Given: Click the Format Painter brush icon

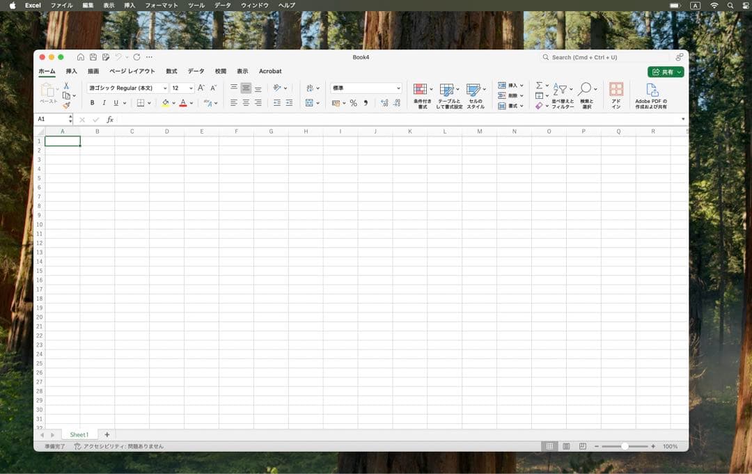Looking at the screenshot, I should point(67,106).
